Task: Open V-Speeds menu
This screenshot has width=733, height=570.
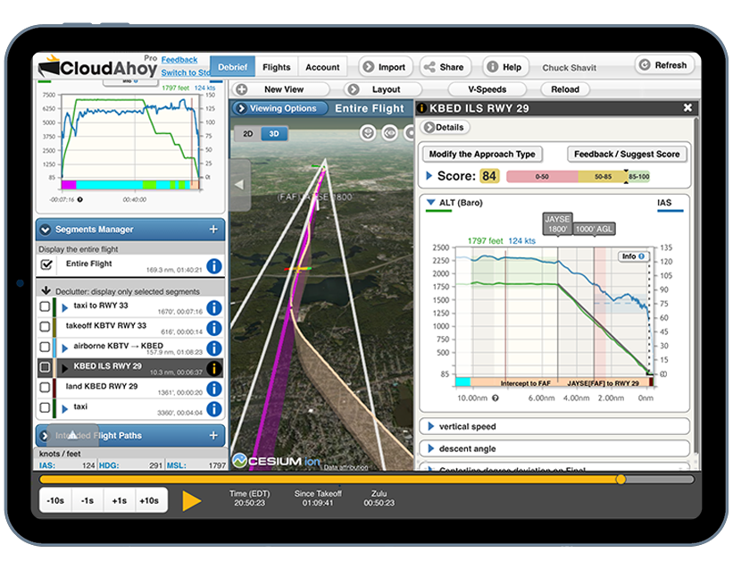Action: [487, 89]
